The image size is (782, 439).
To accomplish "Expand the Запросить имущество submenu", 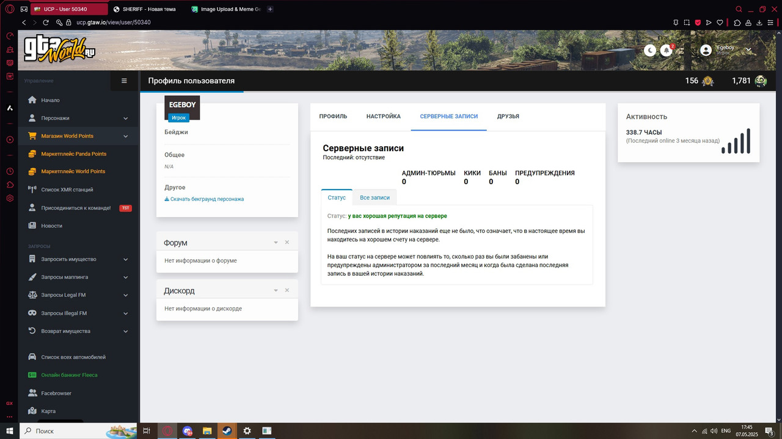I will tap(125, 259).
